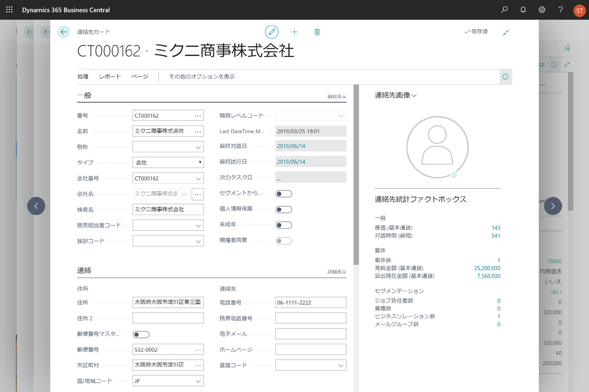Open the app launcher waffle icon
Viewport: 589px width, 392px height.
tap(9, 10)
